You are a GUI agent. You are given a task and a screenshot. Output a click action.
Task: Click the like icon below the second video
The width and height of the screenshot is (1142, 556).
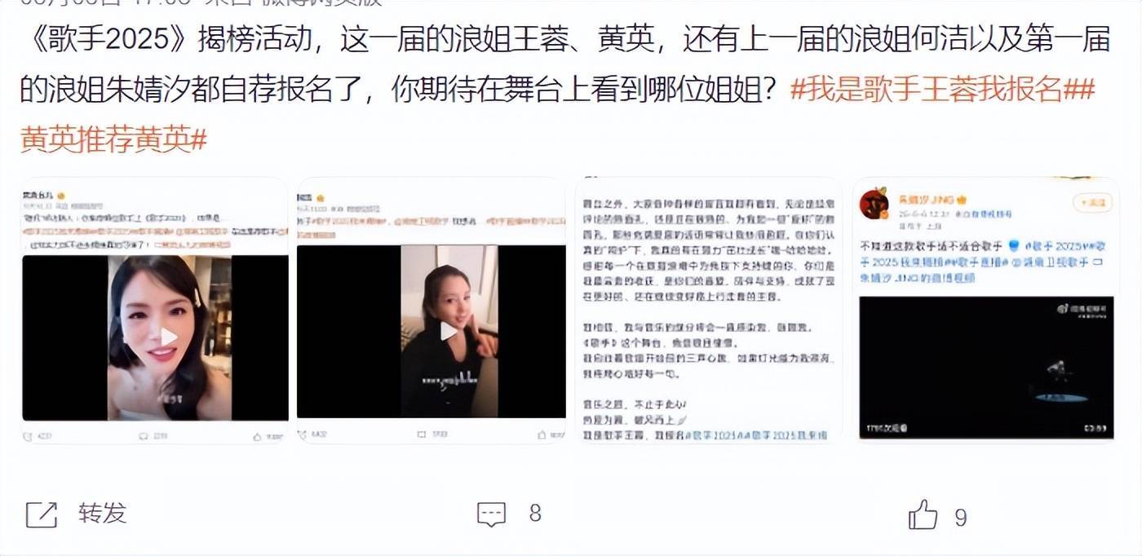(542, 435)
